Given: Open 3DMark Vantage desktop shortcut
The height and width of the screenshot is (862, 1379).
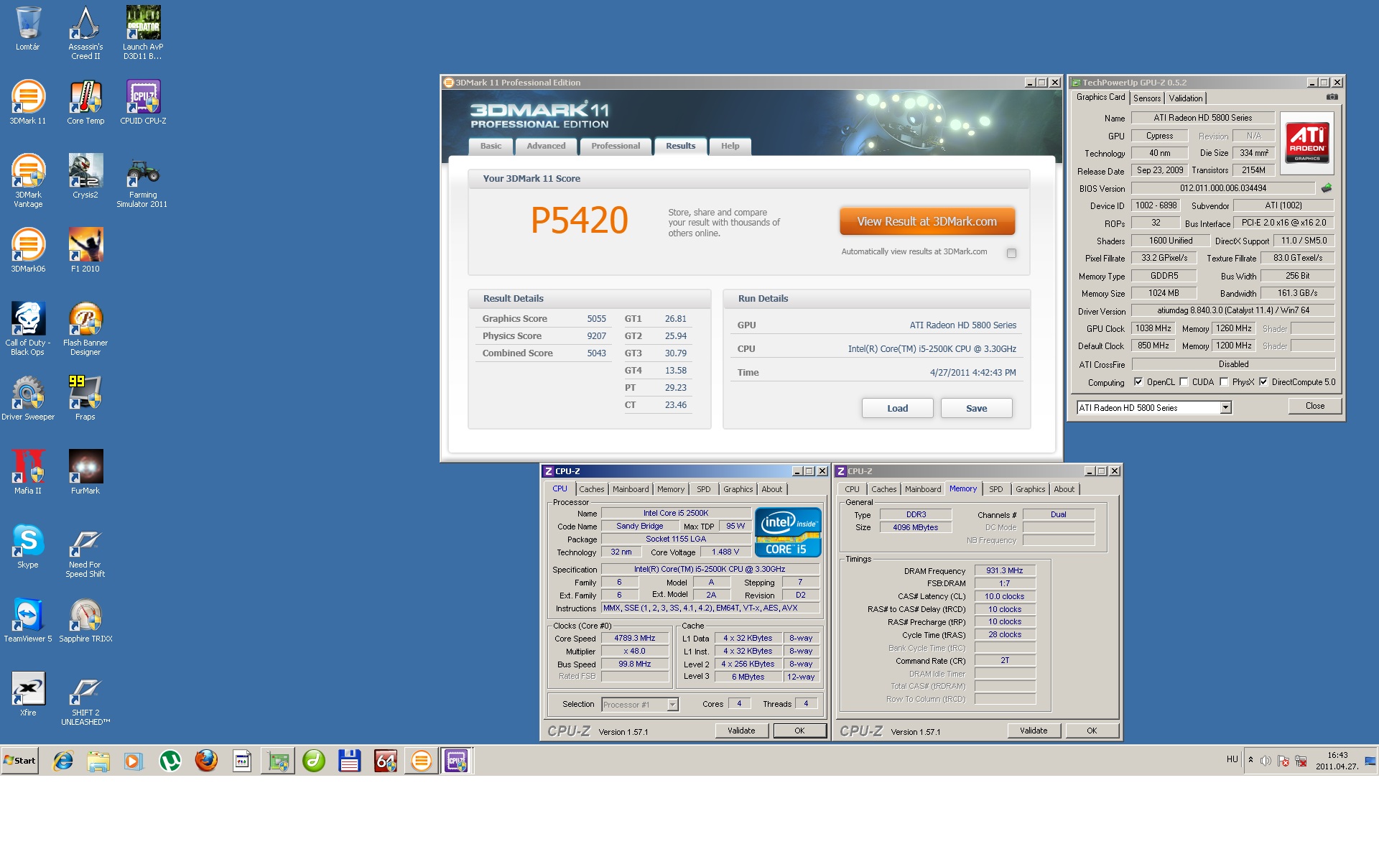Looking at the screenshot, I should 28,180.
